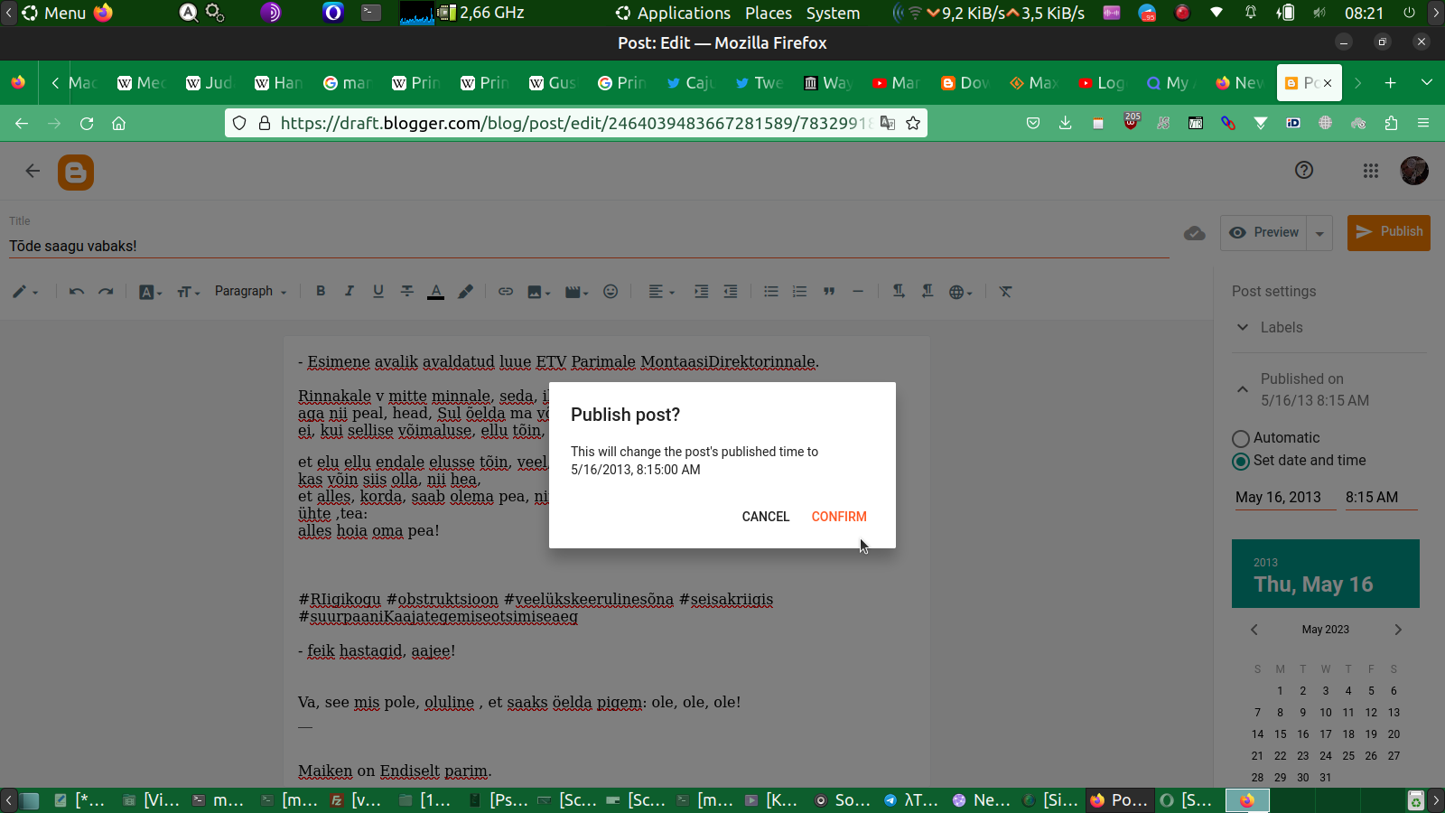Toggle strikethrough formatting
Viewport: 1445px width, 813px height.
(407, 291)
